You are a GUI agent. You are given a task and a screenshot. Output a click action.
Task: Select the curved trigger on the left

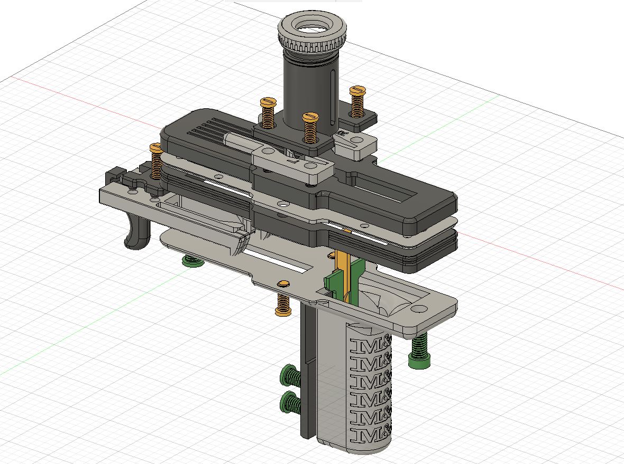pyautogui.click(x=133, y=230)
